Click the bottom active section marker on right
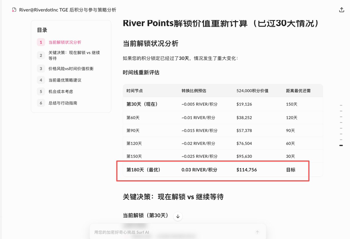350x239 pixels. pos(341,145)
